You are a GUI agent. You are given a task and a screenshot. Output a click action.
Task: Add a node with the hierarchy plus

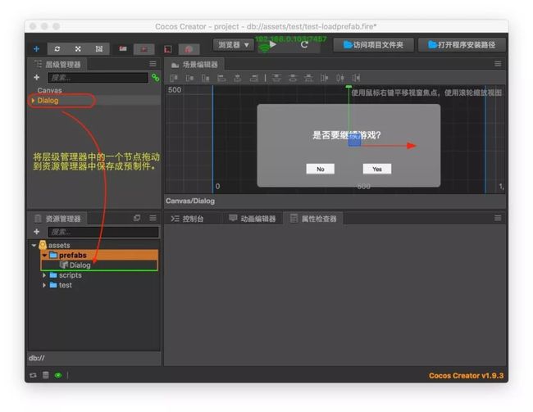click(x=36, y=78)
